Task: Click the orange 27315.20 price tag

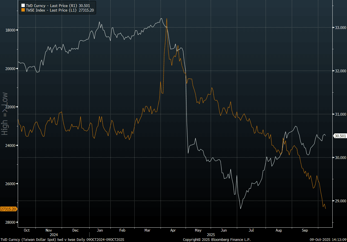Action: click(8, 209)
